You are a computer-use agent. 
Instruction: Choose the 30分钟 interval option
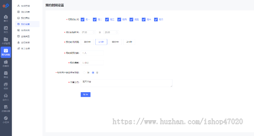[87, 42]
